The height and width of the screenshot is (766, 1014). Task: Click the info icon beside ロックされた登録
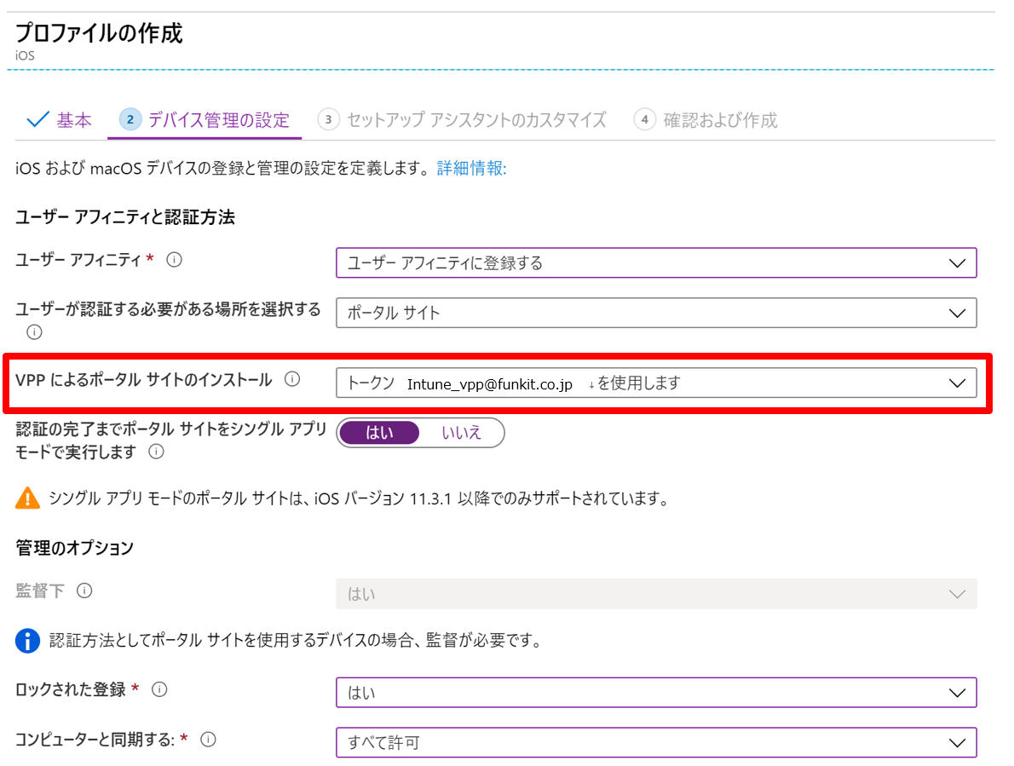159,688
